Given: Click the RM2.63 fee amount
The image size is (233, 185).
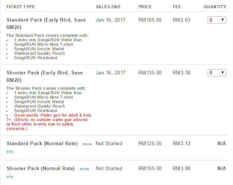Looking at the screenshot, I should [x=181, y=20].
